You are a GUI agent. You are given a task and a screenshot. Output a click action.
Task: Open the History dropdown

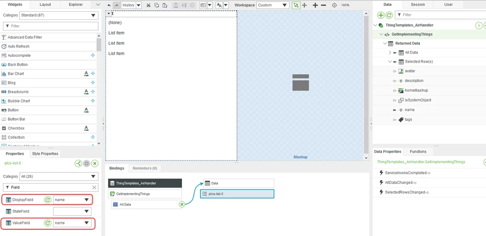click(139, 5)
